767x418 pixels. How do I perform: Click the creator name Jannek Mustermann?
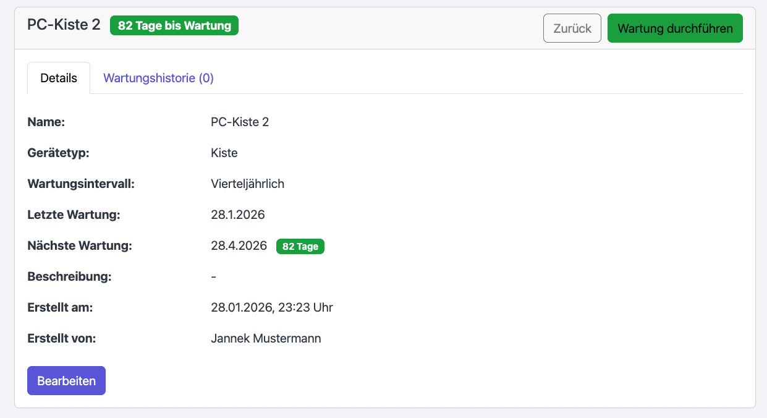(266, 338)
